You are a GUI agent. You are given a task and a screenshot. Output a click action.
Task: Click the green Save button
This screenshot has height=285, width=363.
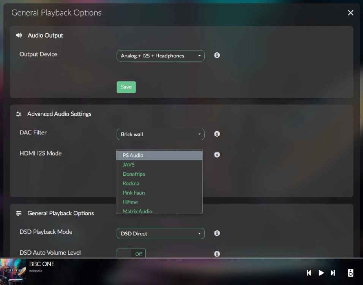(126, 87)
